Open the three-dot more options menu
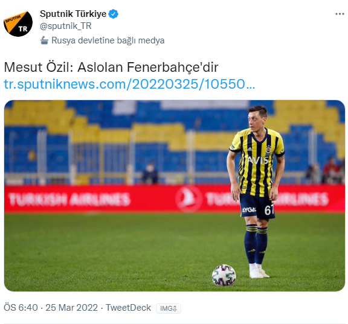This screenshot has height=324, width=348. pyautogui.click(x=340, y=14)
